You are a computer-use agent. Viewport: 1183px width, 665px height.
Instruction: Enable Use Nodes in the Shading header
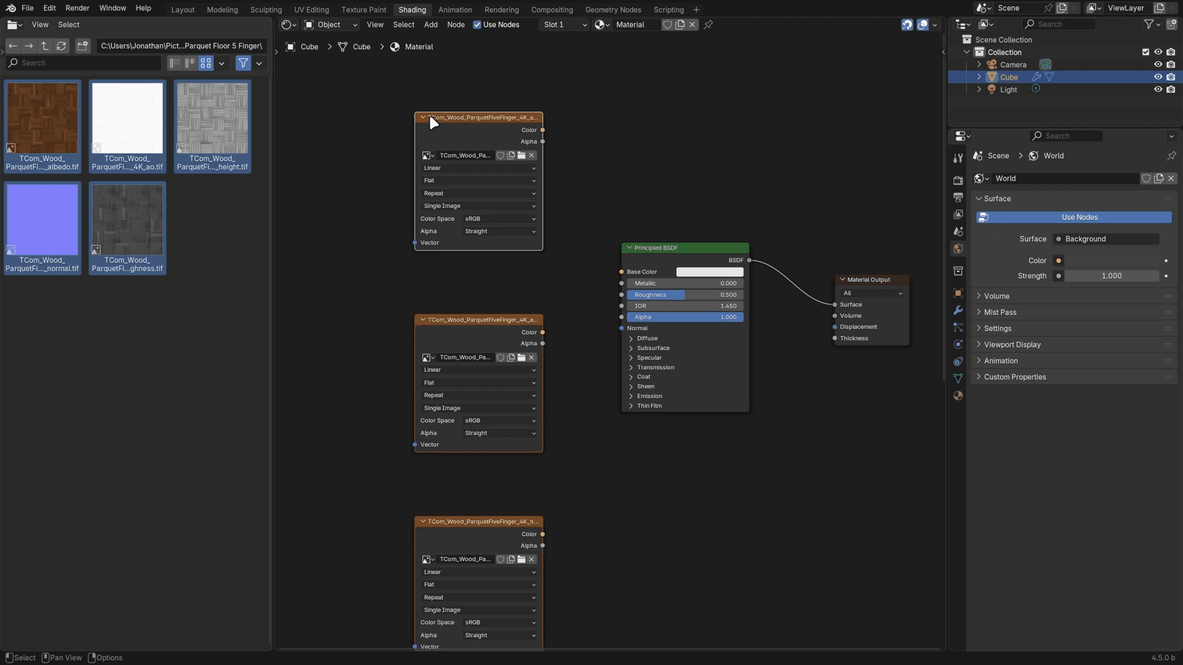(479, 25)
